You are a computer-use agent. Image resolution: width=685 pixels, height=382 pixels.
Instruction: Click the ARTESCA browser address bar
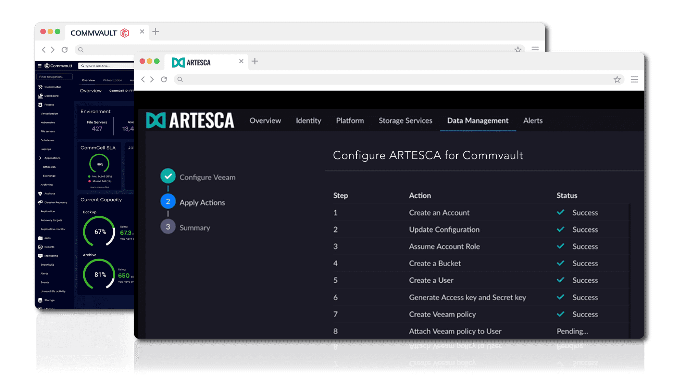[399, 79]
